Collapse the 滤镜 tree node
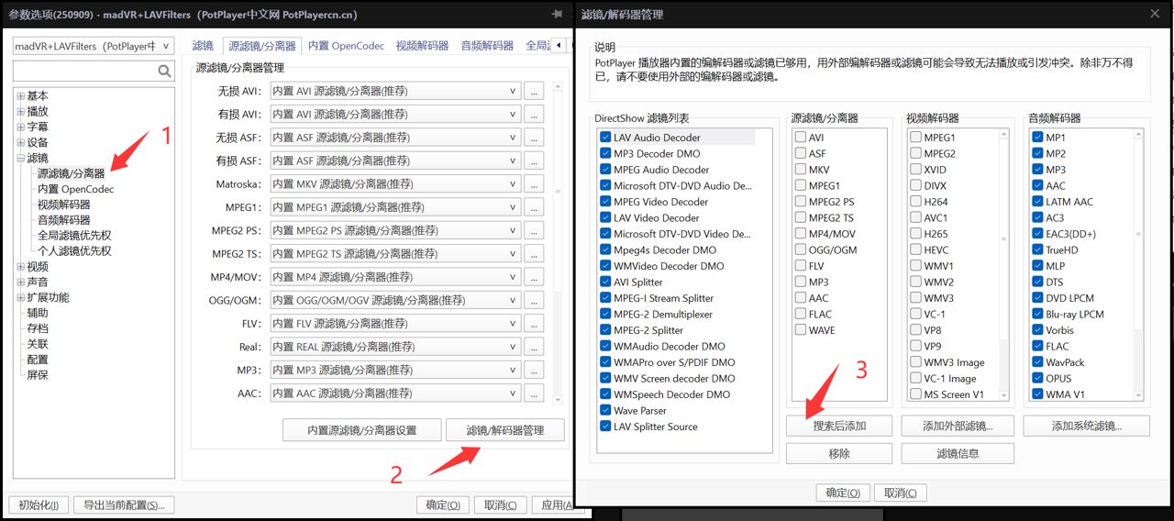 click(21, 159)
